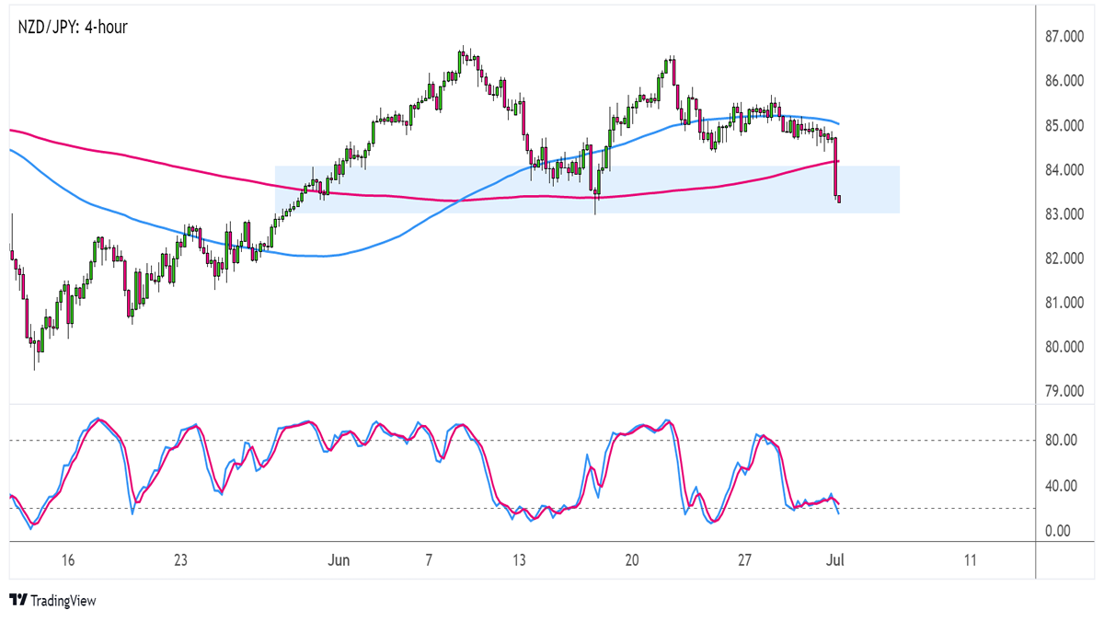Viewport: 1104px width, 621px height.
Task: Click the TradingView logo icon
Action: [x=17, y=600]
